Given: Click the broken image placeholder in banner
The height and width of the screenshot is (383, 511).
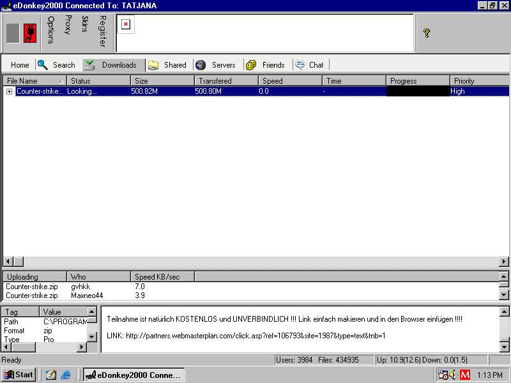Looking at the screenshot, I should [126, 24].
